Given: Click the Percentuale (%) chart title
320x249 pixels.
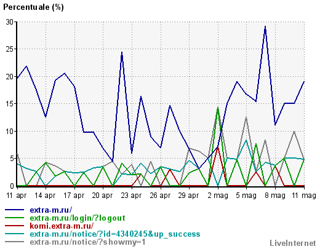Looking at the screenshot, I should 33,7.
